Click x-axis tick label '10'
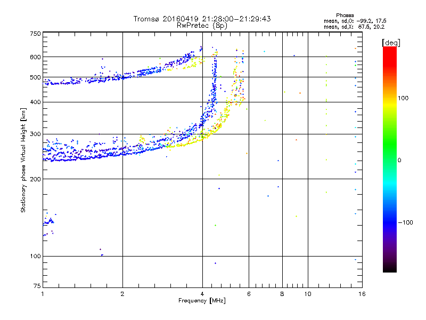This screenshot has height=320, width=426. click(308, 294)
